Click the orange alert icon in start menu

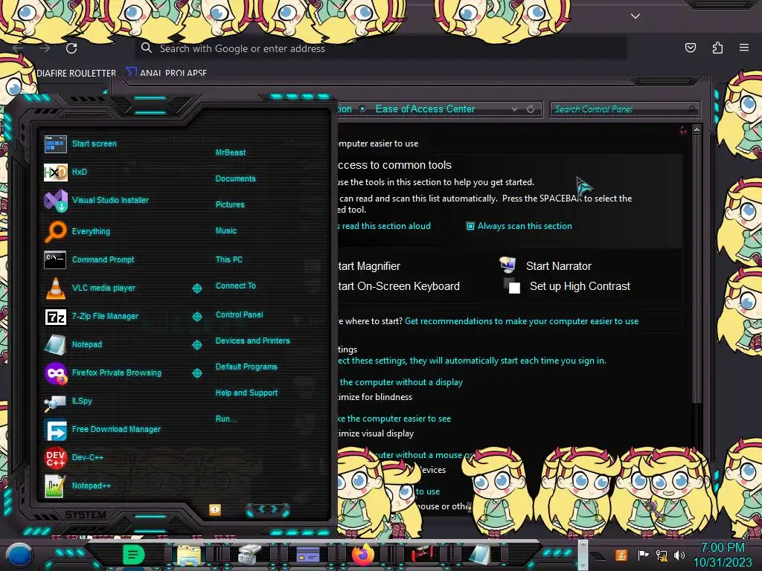tap(215, 509)
